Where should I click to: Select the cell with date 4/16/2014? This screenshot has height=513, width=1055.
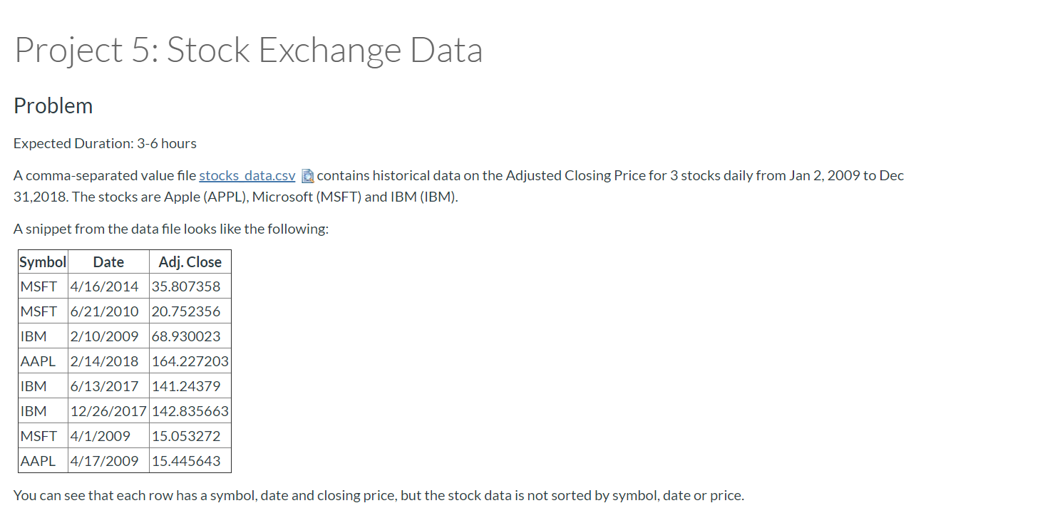click(108, 286)
